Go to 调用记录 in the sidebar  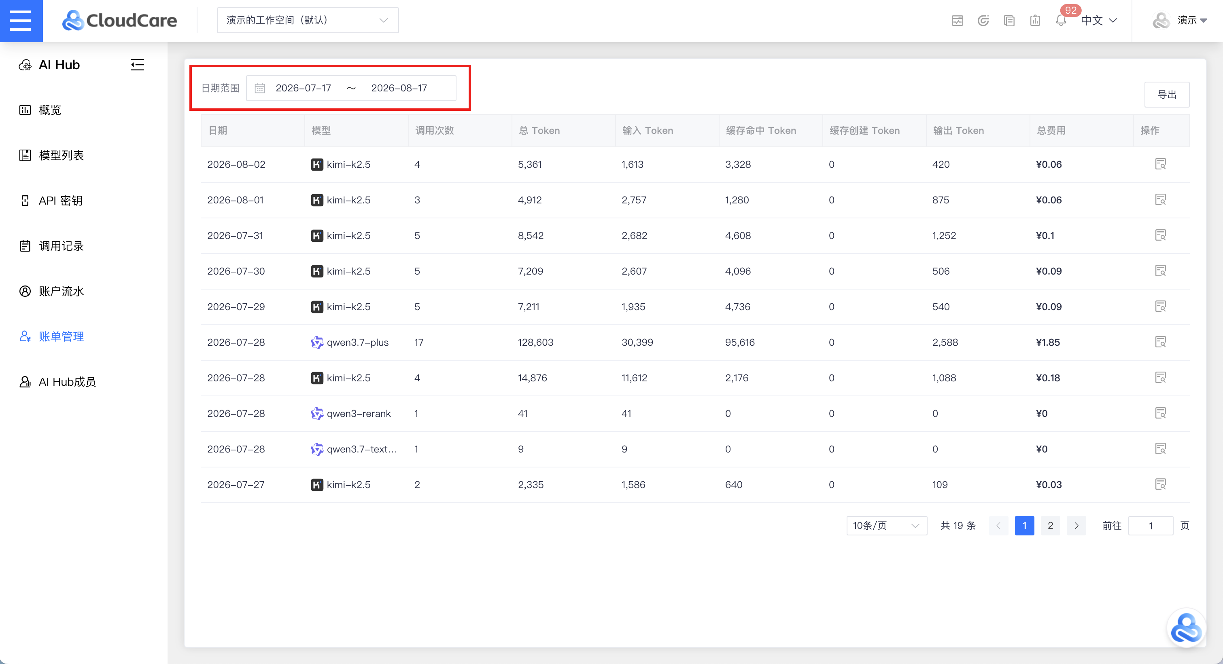pos(61,246)
